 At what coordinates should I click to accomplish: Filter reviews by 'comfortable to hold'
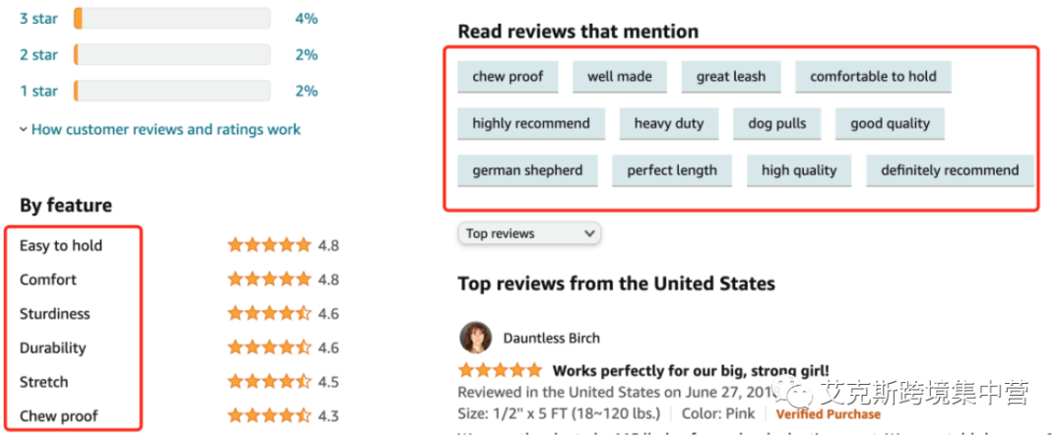873,77
